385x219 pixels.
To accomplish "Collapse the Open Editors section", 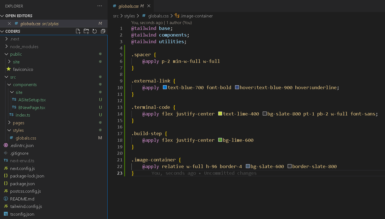I will [x=19, y=16].
